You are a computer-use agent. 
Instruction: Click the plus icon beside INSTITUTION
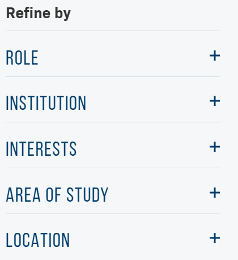pos(215,101)
